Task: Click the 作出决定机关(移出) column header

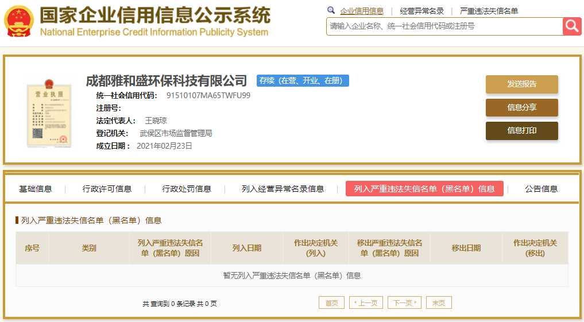Action: 535,248
